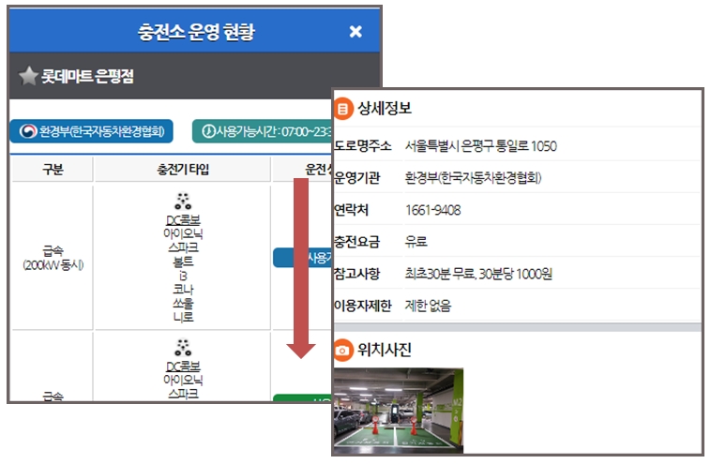The width and height of the screenshot is (711, 464).
Task: Click the DC콤보 link in first charger row
Action: pos(183,220)
